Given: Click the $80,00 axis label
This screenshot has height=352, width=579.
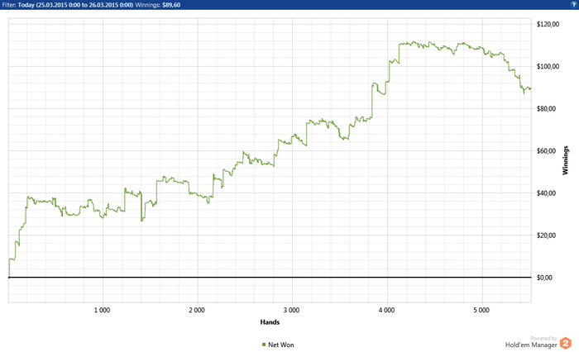Looking at the screenshot, I should coord(547,108).
